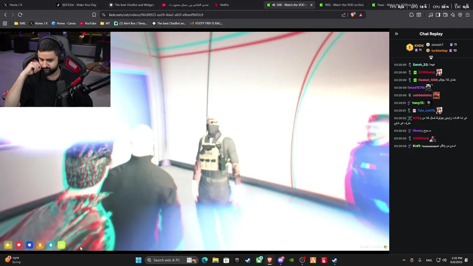This screenshot has height=266, width=473.
Task: Switch to the TikTok - Make Your Day tab
Action: [x=78, y=5]
